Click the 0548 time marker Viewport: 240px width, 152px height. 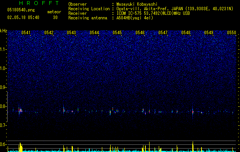[186, 33]
